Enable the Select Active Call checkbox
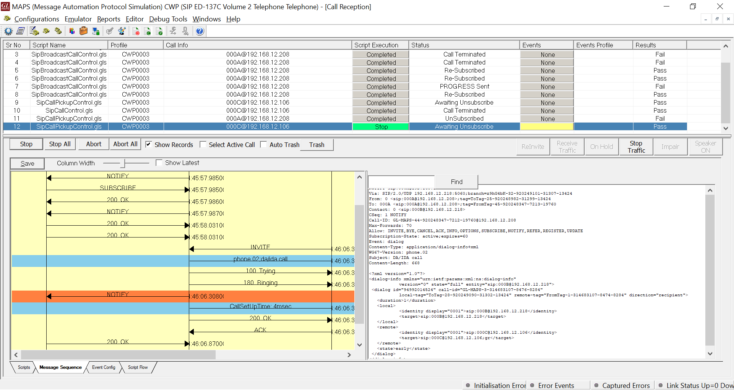Screen dimensions: 734x391 click(x=203, y=144)
